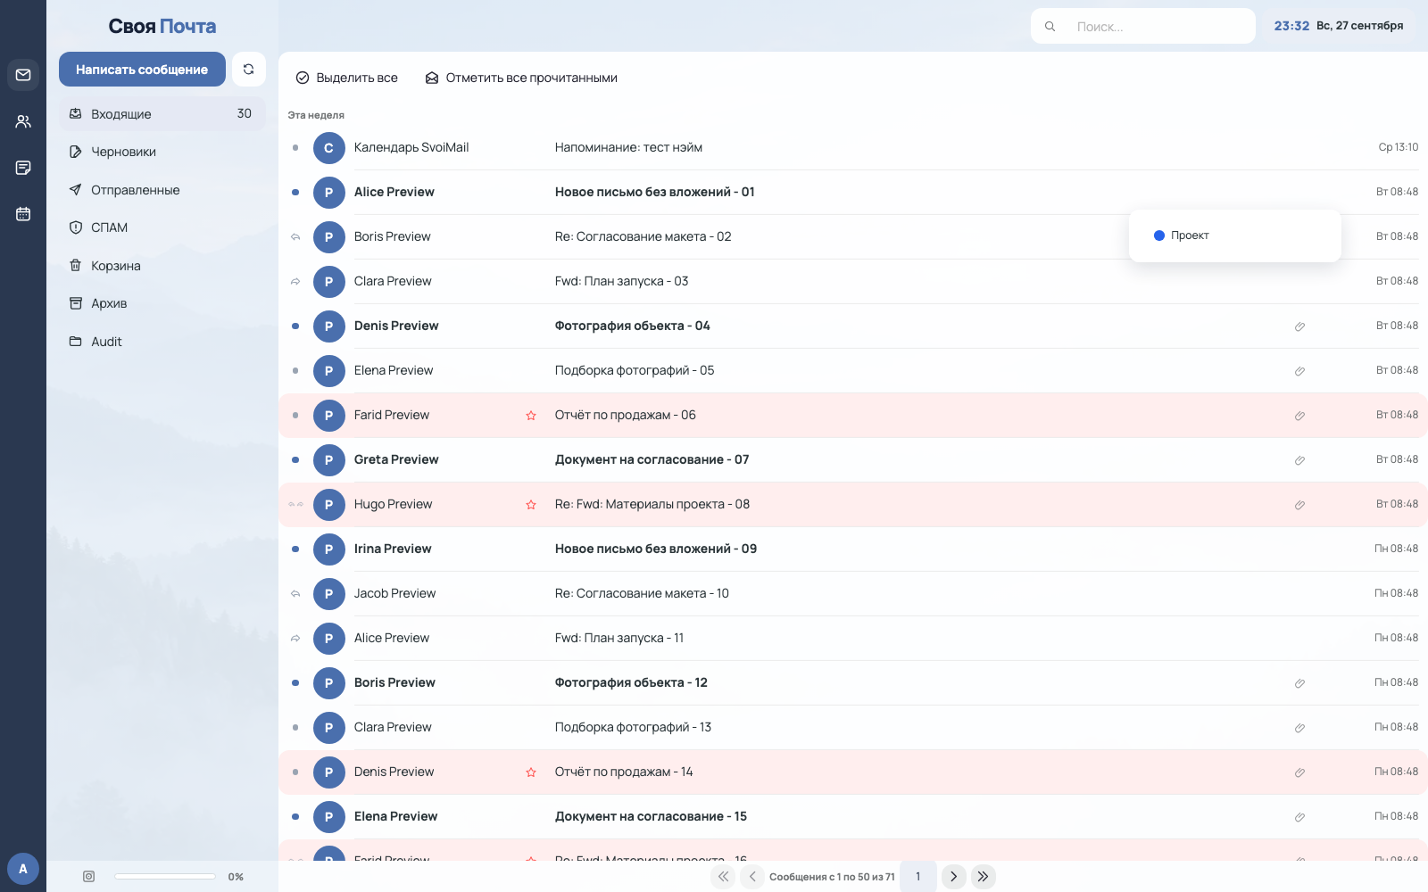Click the attachment icon on the Документ на согласование - 07 row
The image size is (1428, 892).
coord(1299,460)
